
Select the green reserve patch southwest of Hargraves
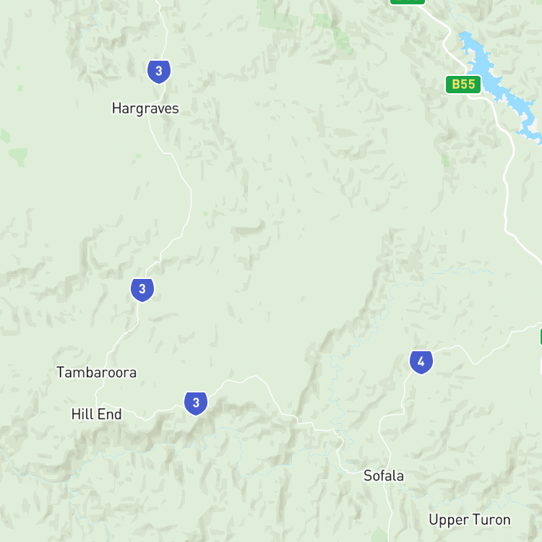[x=18, y=157]
